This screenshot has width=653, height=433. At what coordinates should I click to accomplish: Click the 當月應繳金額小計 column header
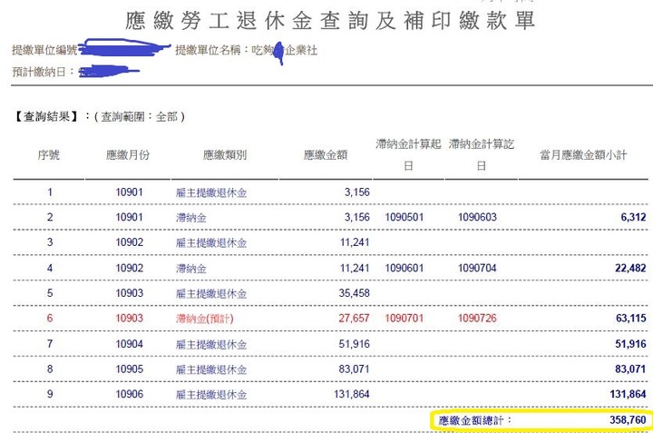(x=583, y=155)
